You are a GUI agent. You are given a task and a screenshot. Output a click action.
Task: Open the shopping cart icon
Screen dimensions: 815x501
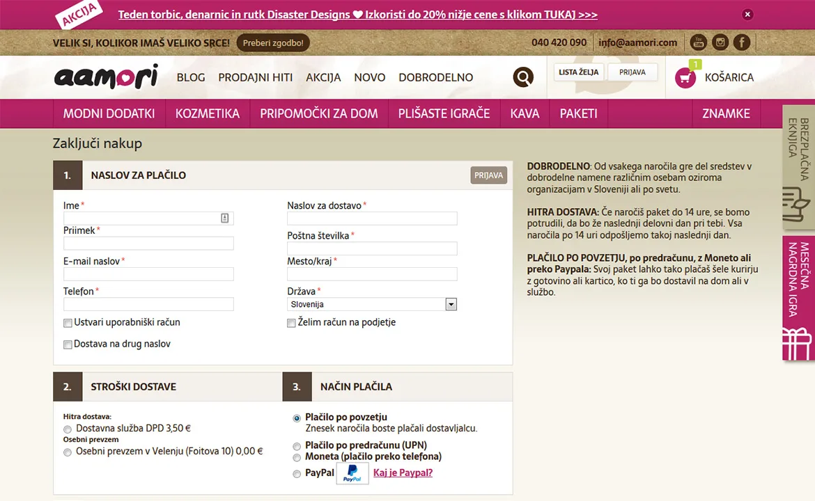pyautogui.click(x=685, y=78)
